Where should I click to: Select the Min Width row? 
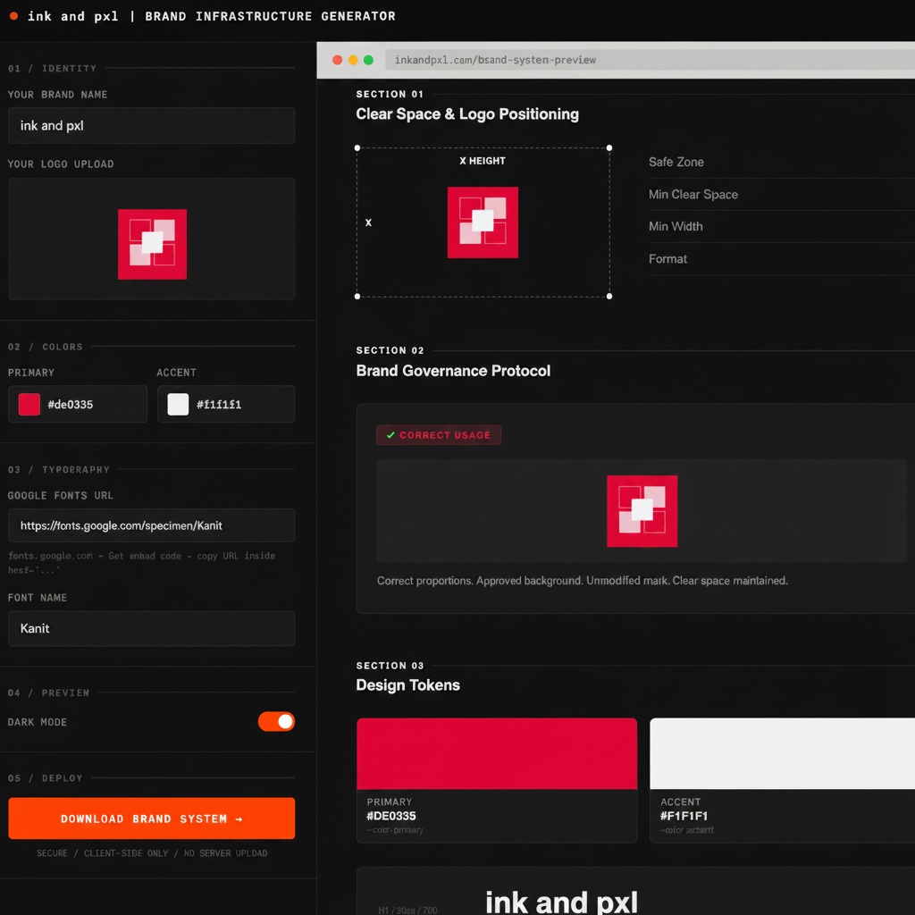pyautogui.click(x=781, y=226)
